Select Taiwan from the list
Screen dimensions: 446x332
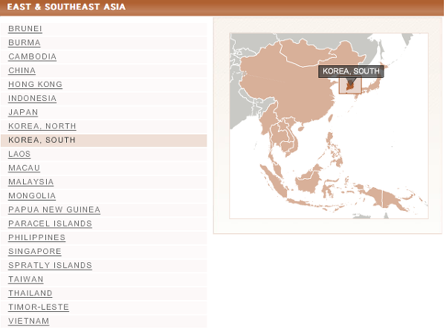coord(26,279)
